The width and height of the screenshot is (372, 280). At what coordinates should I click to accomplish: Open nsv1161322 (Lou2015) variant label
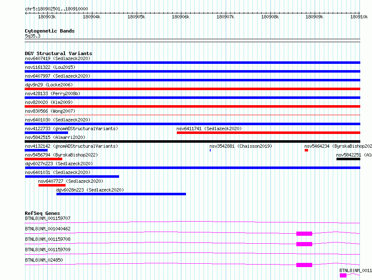pyautogui.click(x=50, y=67)
